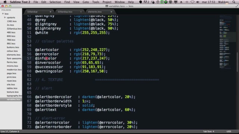Click Tab Size: 4 in status bar
Screen dimensions: 239x134
[208, 131]
